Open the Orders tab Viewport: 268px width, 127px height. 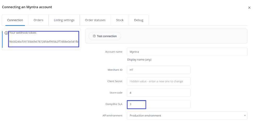pyautogui.click(x=38, y=20)
